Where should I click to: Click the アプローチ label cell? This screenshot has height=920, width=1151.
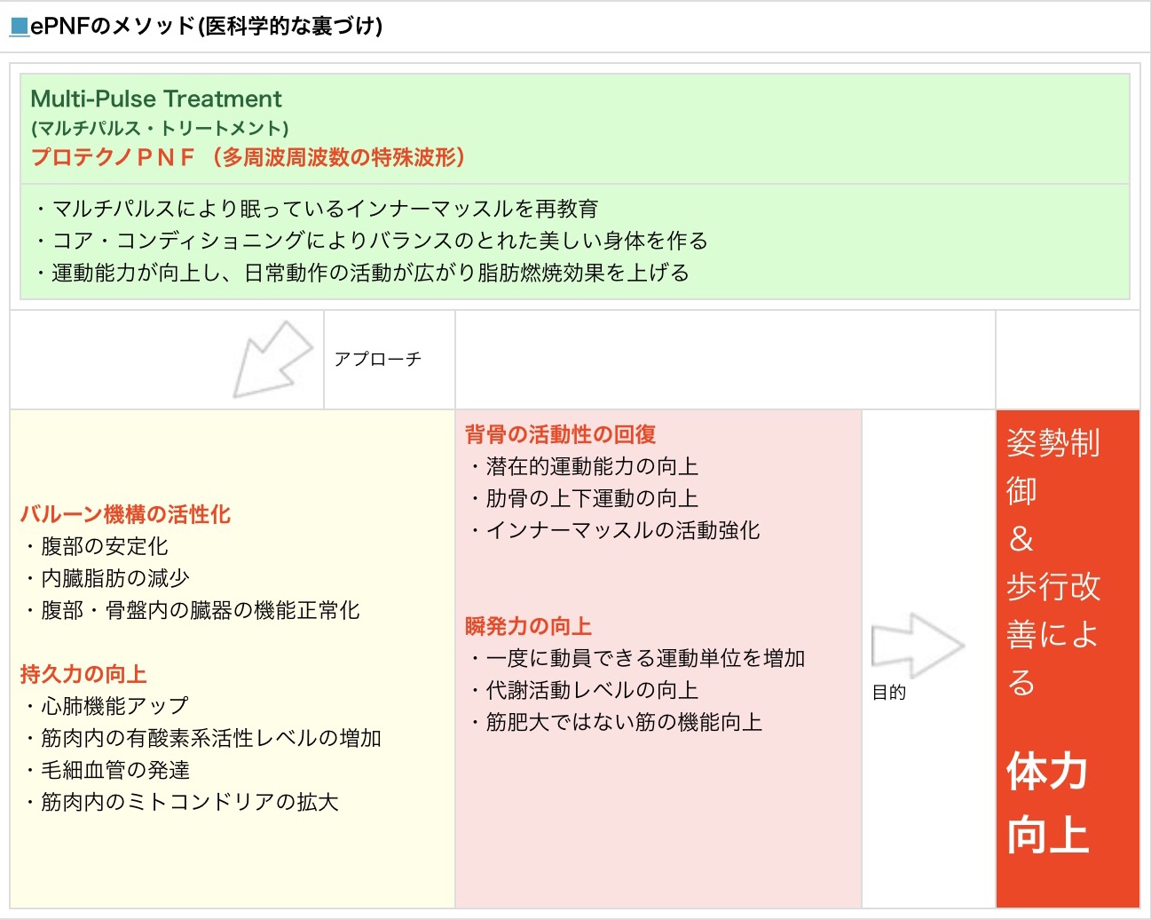coord(379,359)
